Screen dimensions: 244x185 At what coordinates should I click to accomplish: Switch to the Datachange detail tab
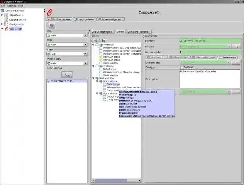point(227,57)
